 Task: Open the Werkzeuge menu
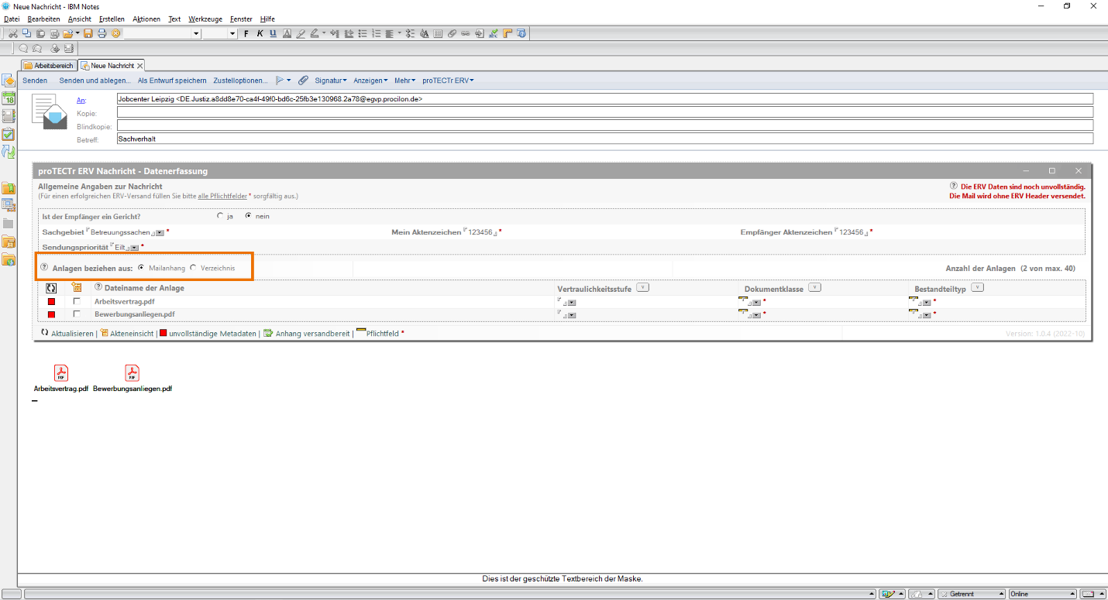click(204, 19)
